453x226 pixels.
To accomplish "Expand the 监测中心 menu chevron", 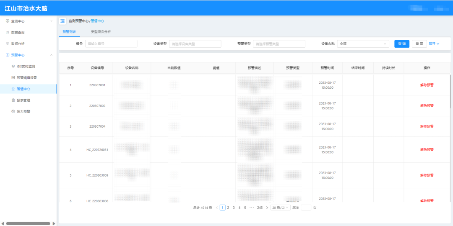I will 52,21.
